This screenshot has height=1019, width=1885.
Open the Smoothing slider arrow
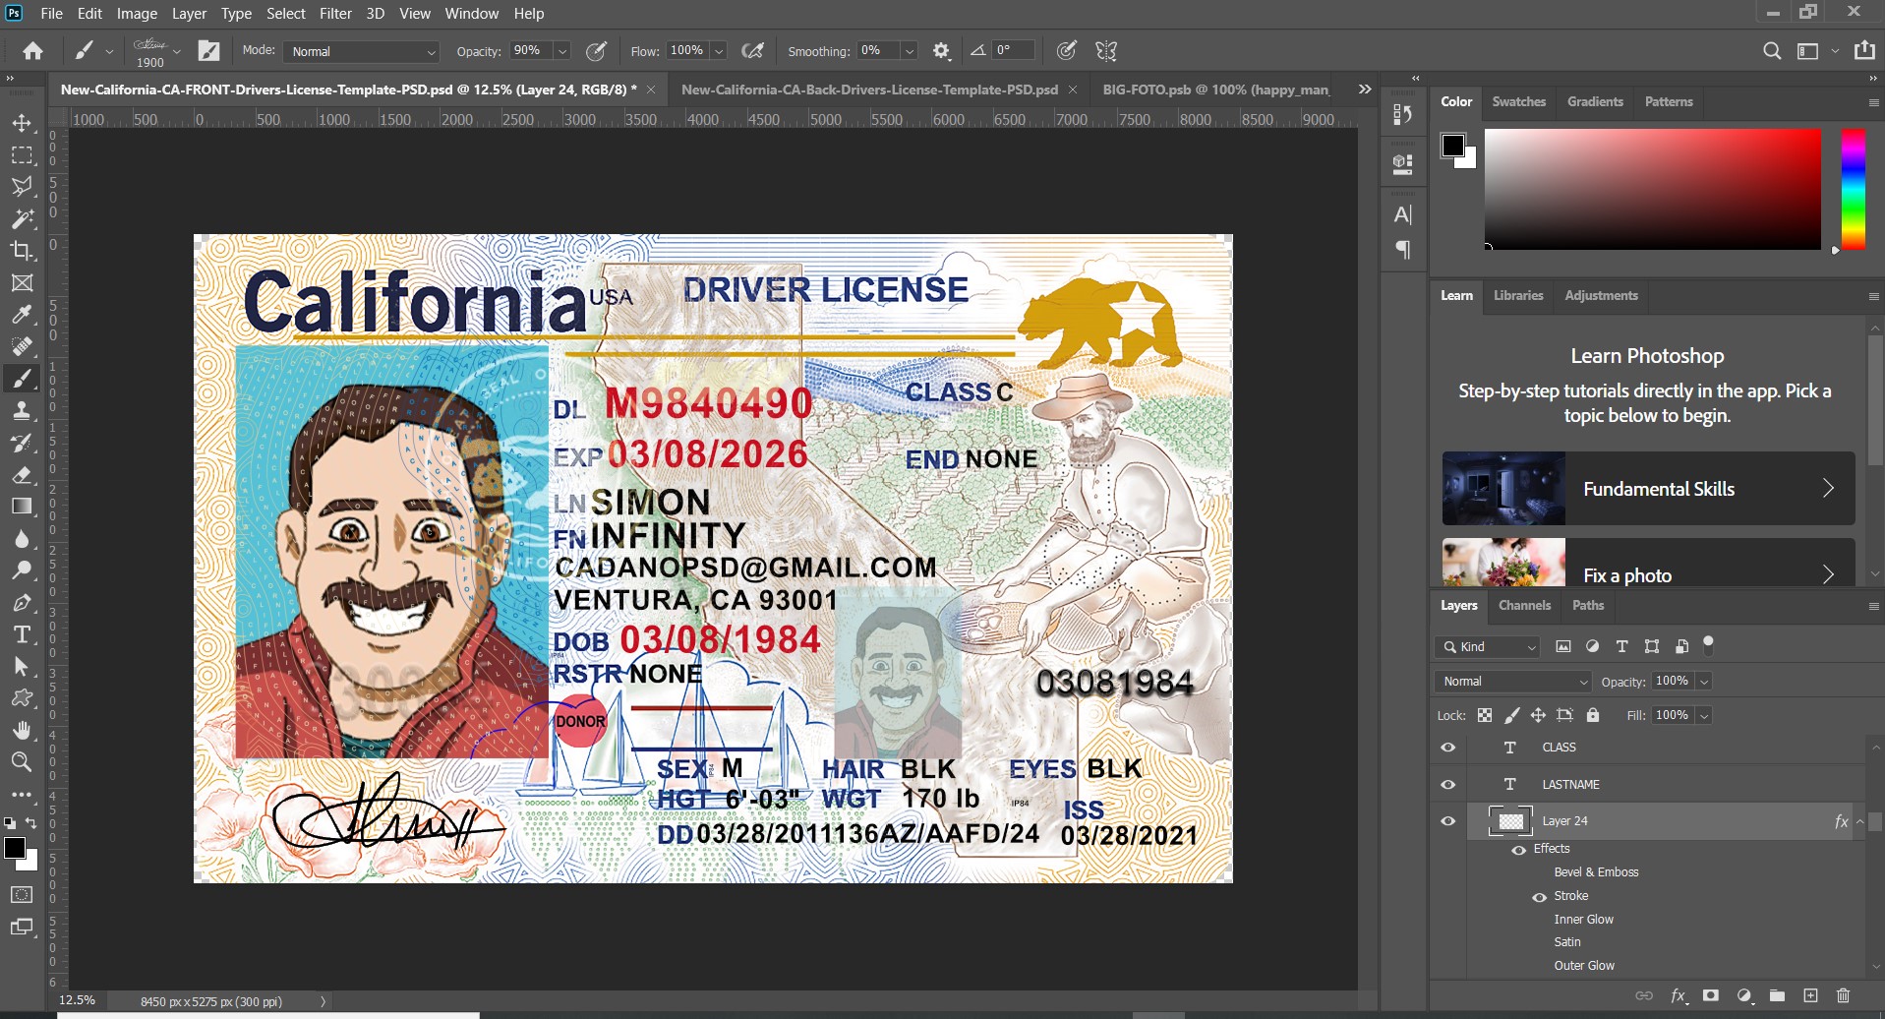(x=910, y=51)
